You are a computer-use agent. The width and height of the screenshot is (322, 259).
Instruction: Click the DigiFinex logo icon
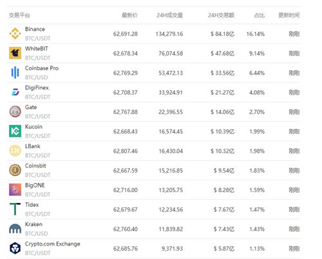tap(15, 92)
